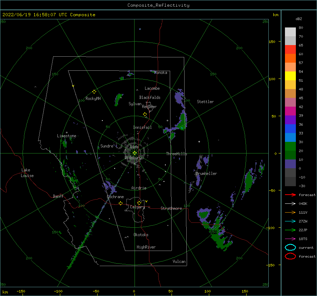Select yellow diamond marker below RedDeer
317x296 pixels.
145,114
